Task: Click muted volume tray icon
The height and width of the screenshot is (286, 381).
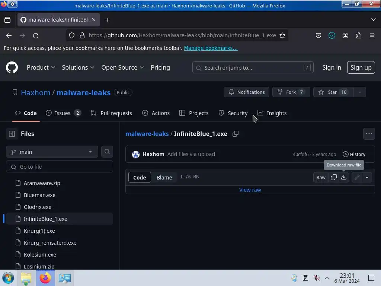Action: tap(316, 278)
